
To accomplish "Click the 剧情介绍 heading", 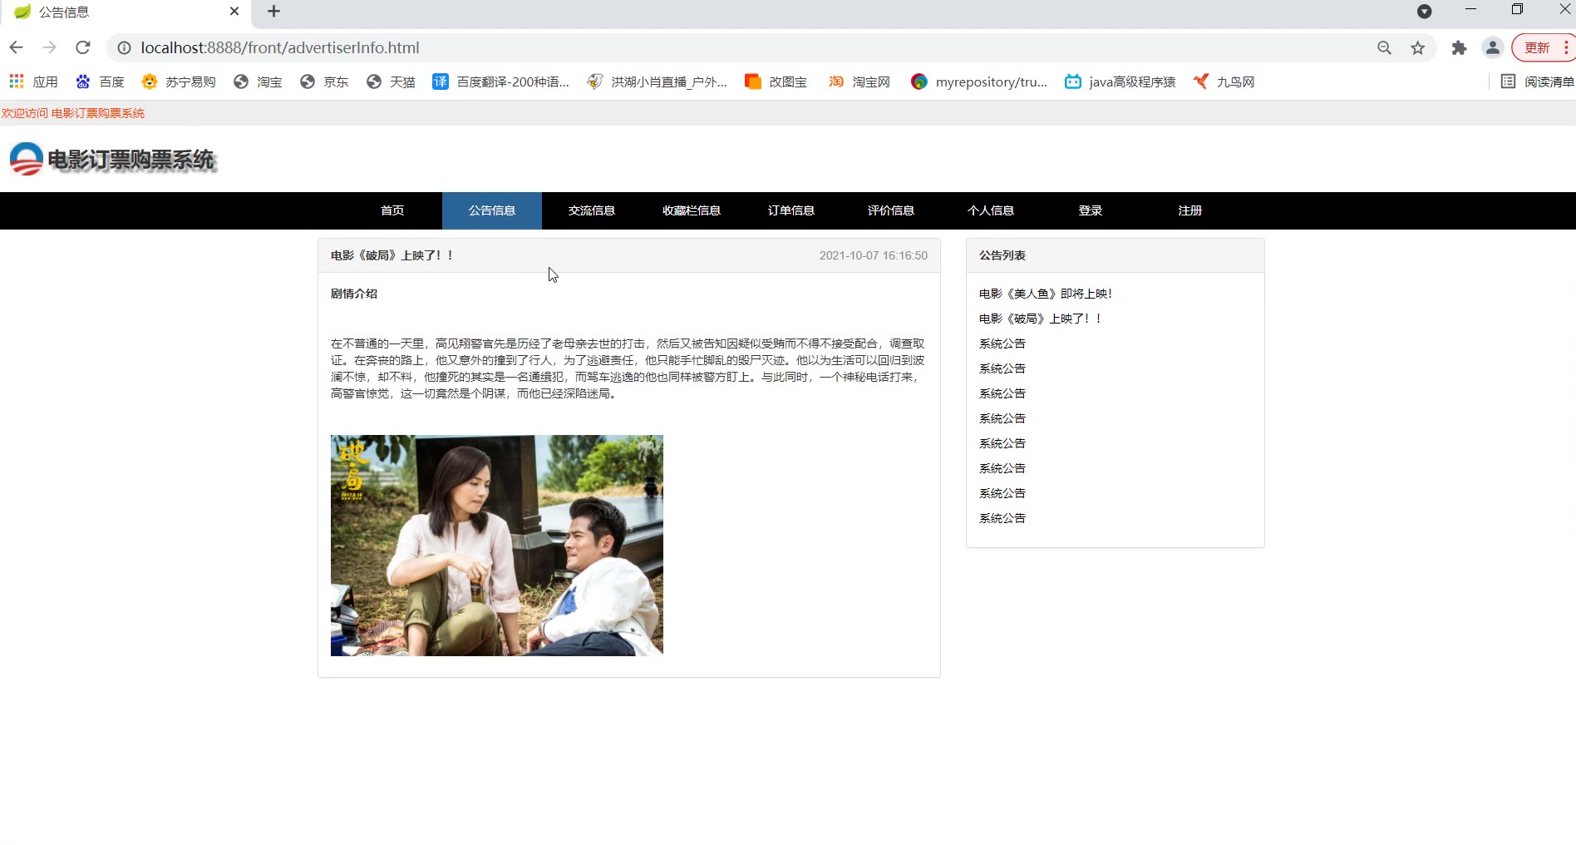I will point(354,294).
